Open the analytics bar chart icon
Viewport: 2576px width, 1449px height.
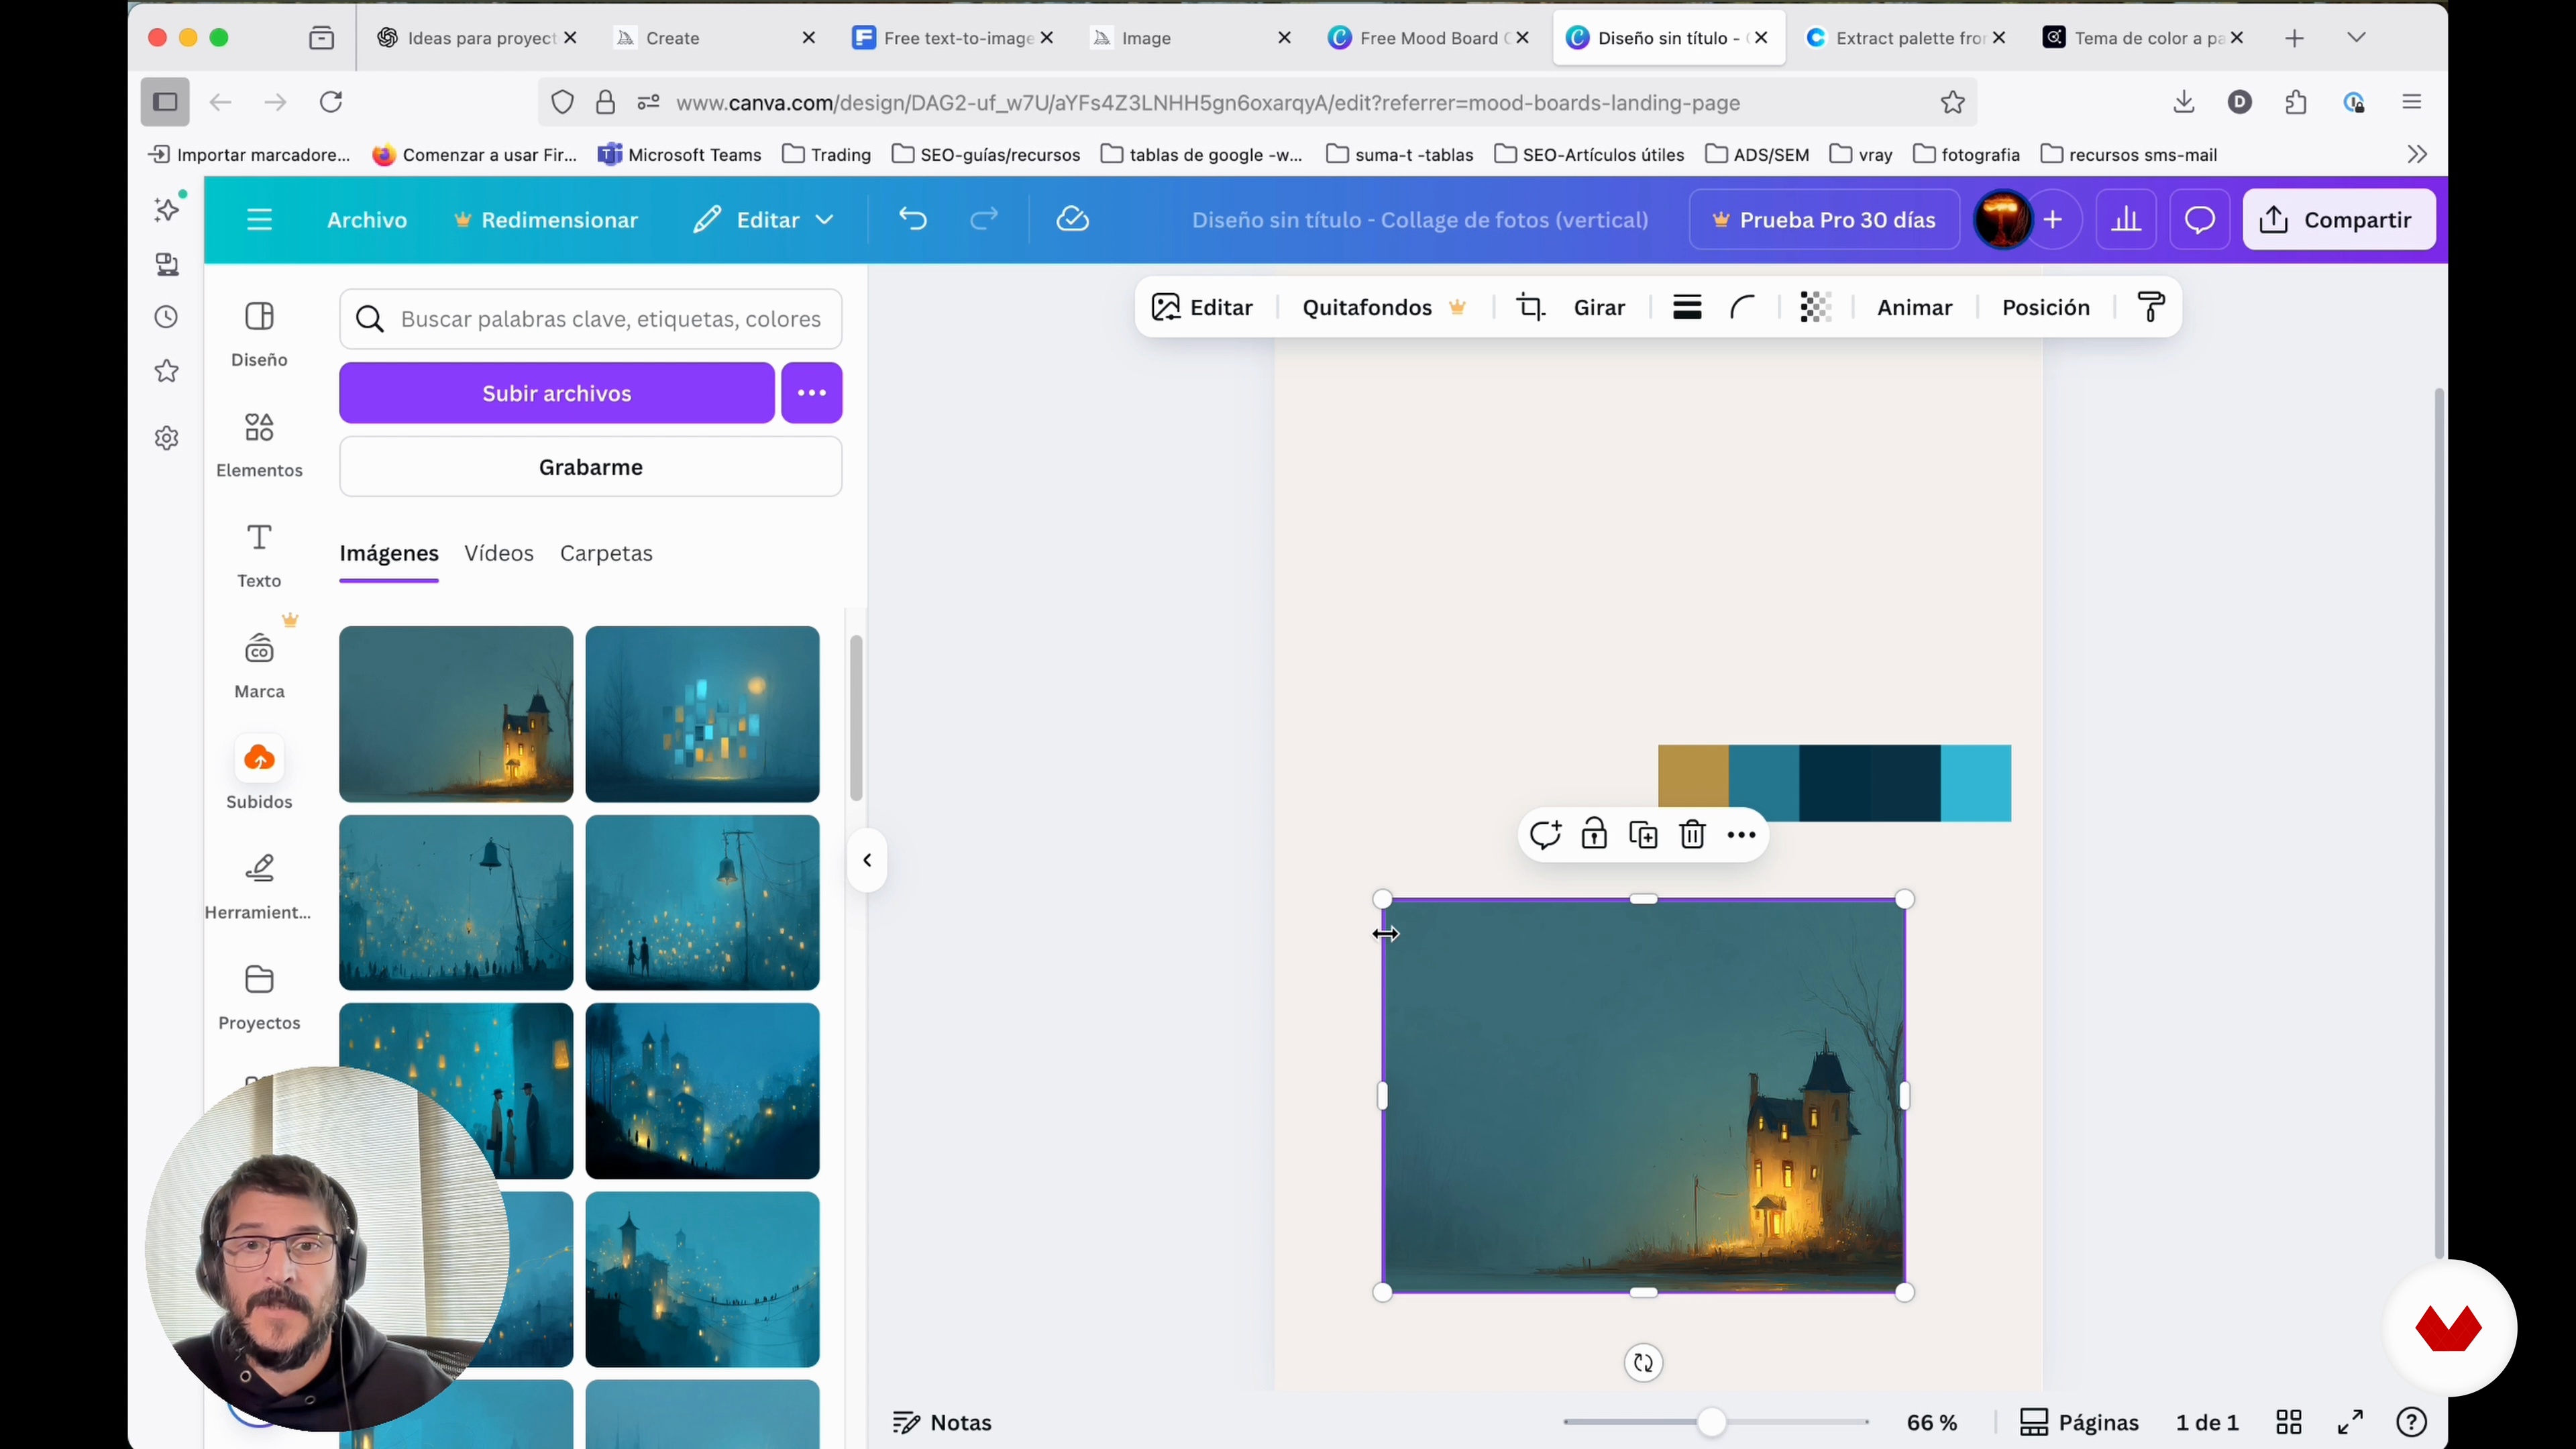pos(2126,220)
